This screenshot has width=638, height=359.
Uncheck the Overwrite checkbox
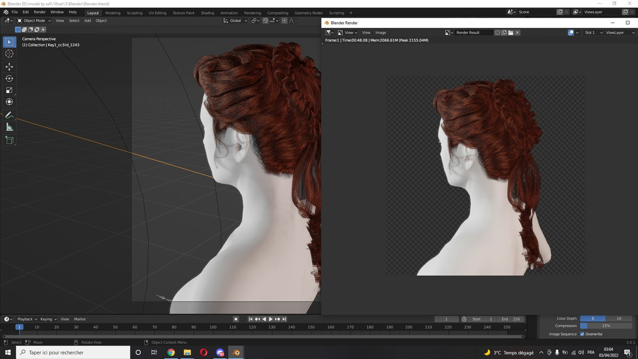[582, 334]
